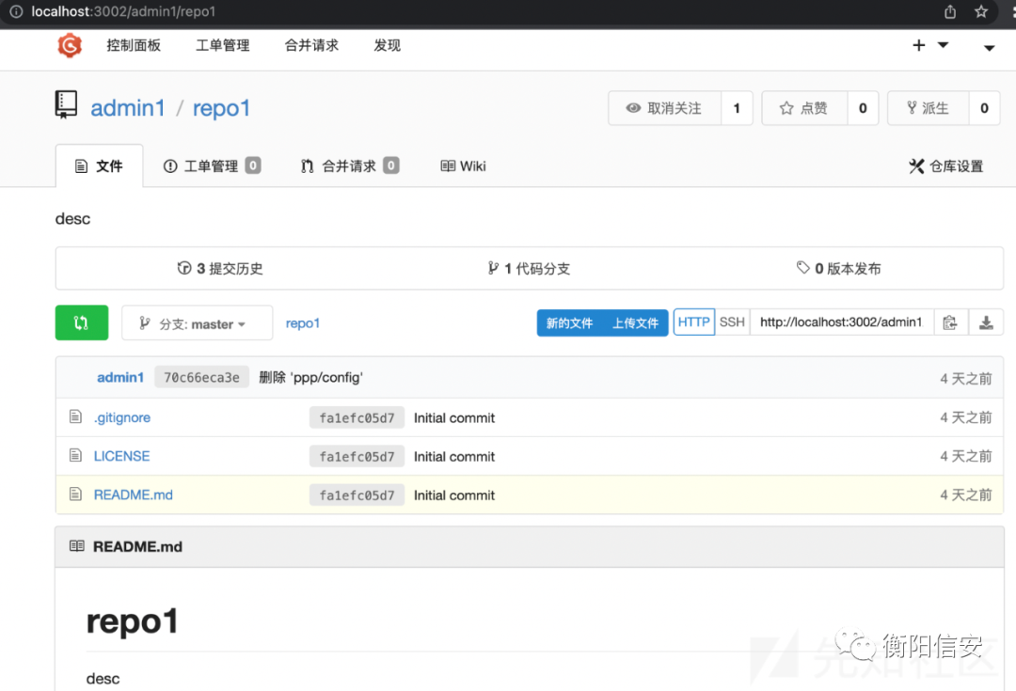Click the file icon beside README.md row
The image size is (1016, 691).
pyautogui.click(x=76, y=495)
